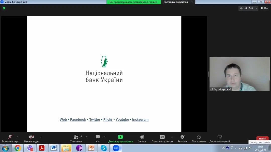271x152 pixels.
Task: Open Google Chrome from the taskbar
Action: 17,148
